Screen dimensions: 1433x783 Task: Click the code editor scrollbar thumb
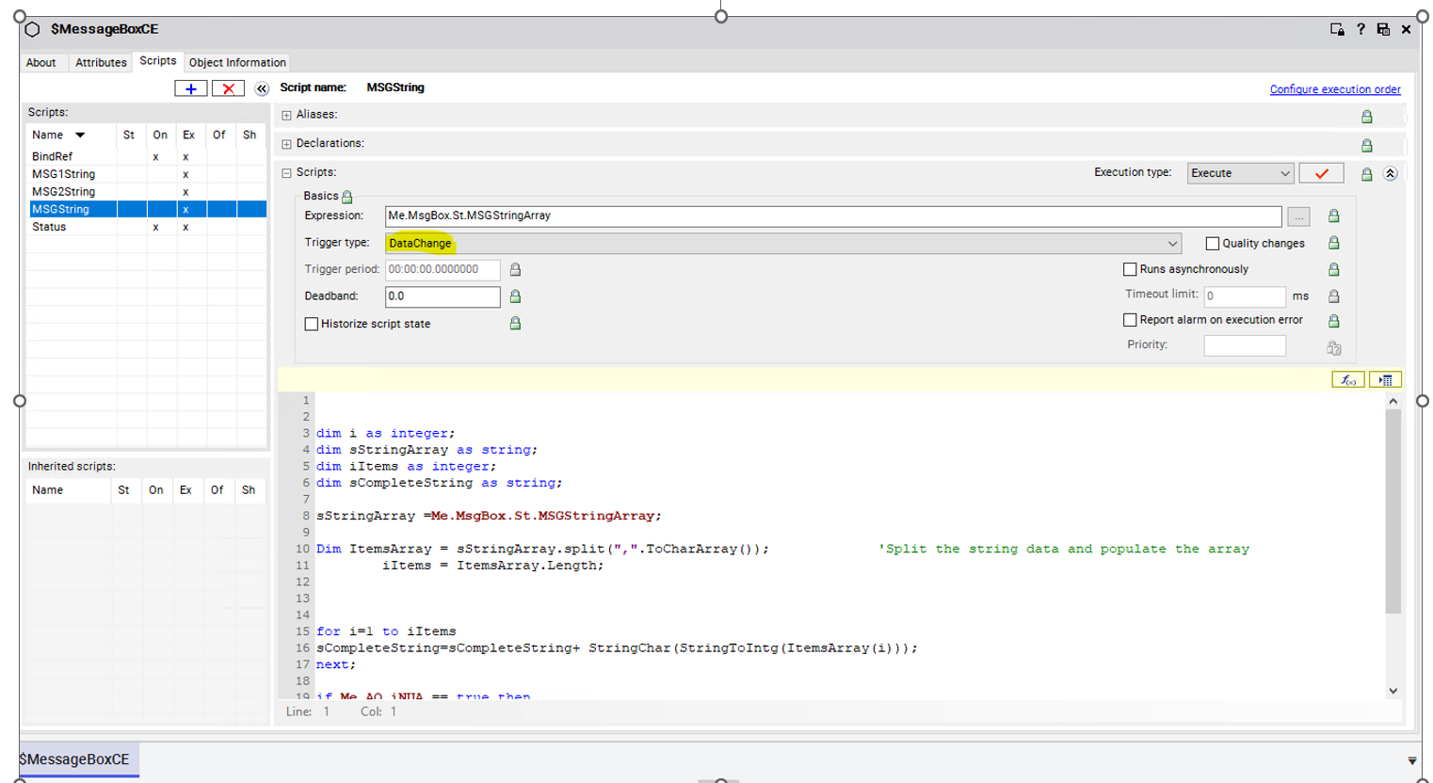click(1393, 511)
